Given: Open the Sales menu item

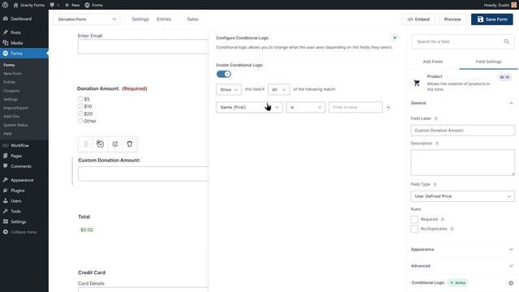Looking at the screenshot, I should coord(193,19).
